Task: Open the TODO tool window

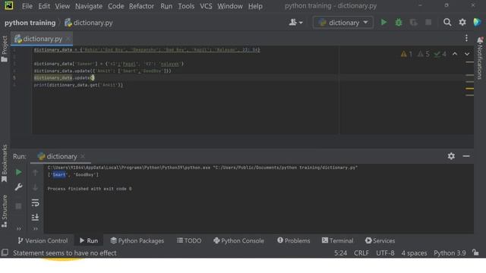Action: [x=189, y=240]
